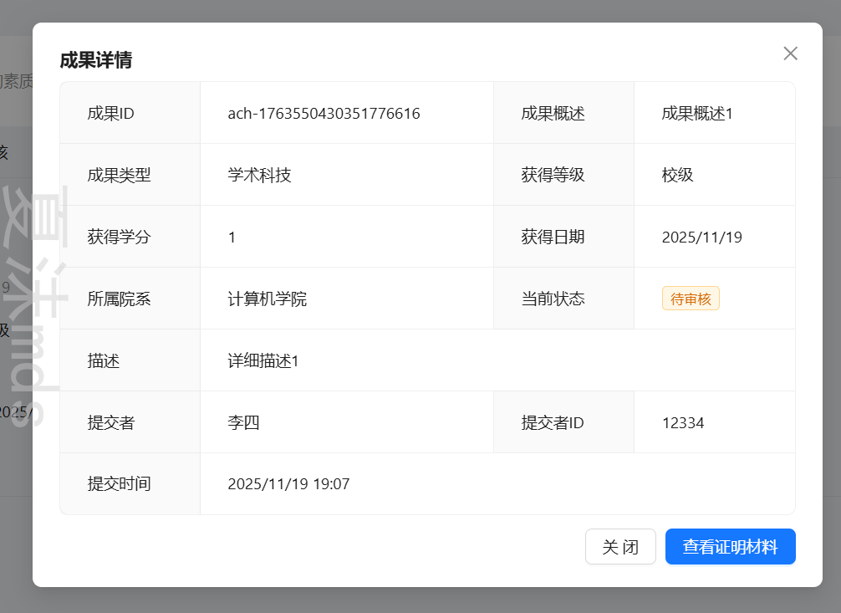This screenshot has height=613, width=841.
Task: Close the 成果详情 dialog with X icon
Action: (x=790, y=54)
